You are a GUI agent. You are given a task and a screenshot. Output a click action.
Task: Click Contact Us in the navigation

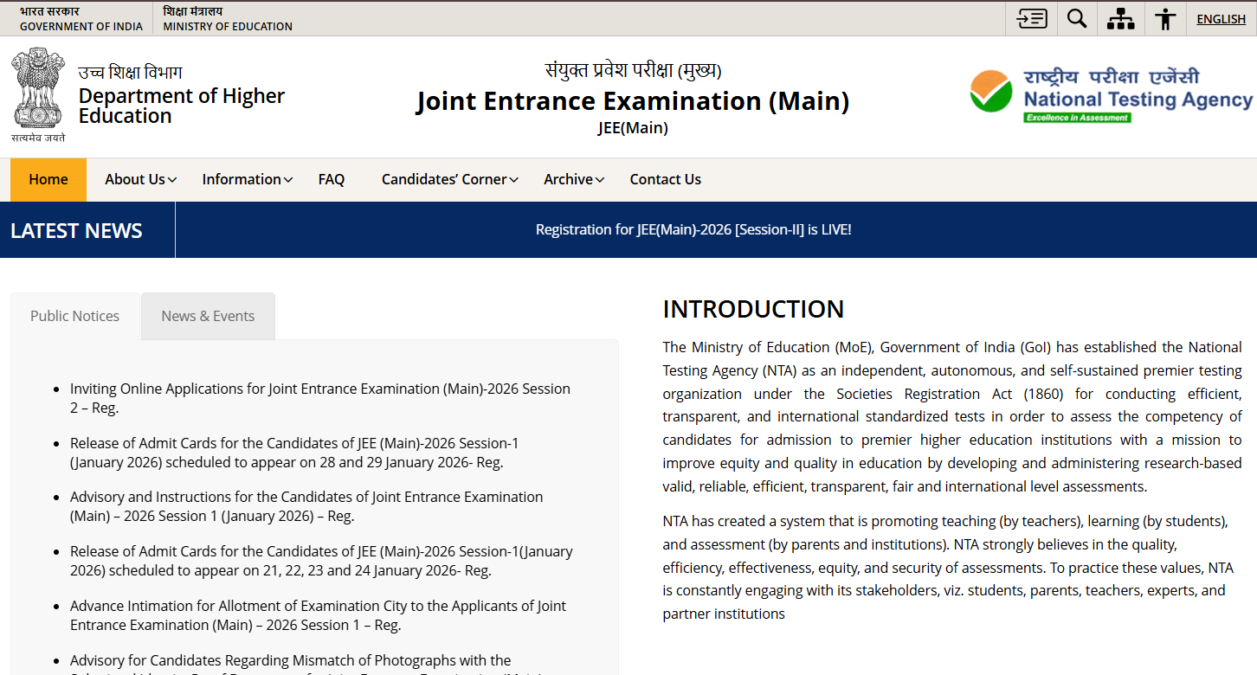point(665,179)
